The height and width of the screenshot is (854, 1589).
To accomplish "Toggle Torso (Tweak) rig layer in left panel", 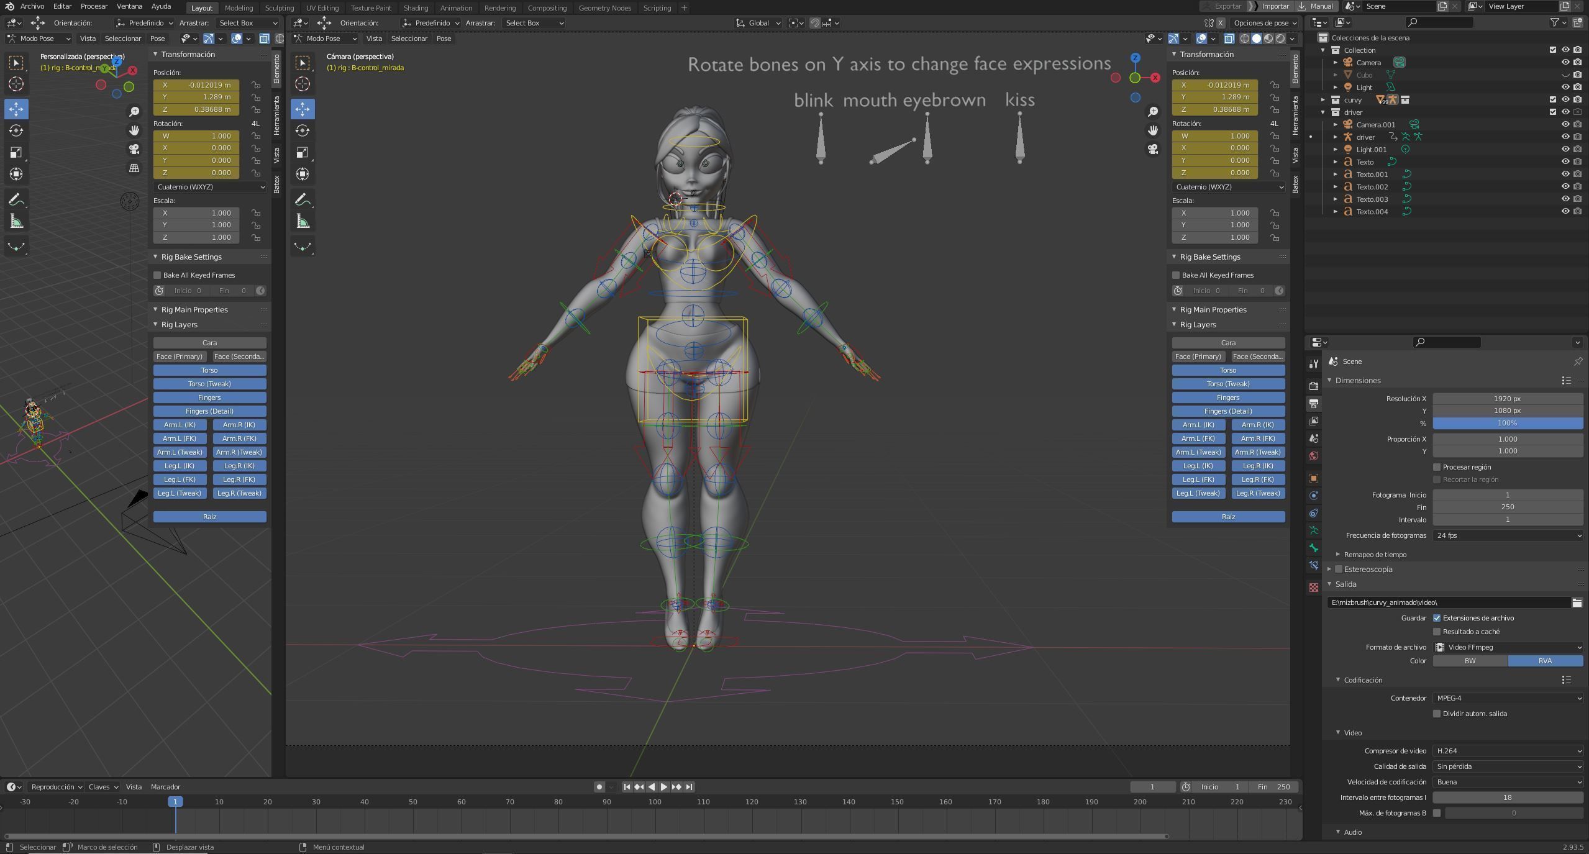I will click(210, 384).
